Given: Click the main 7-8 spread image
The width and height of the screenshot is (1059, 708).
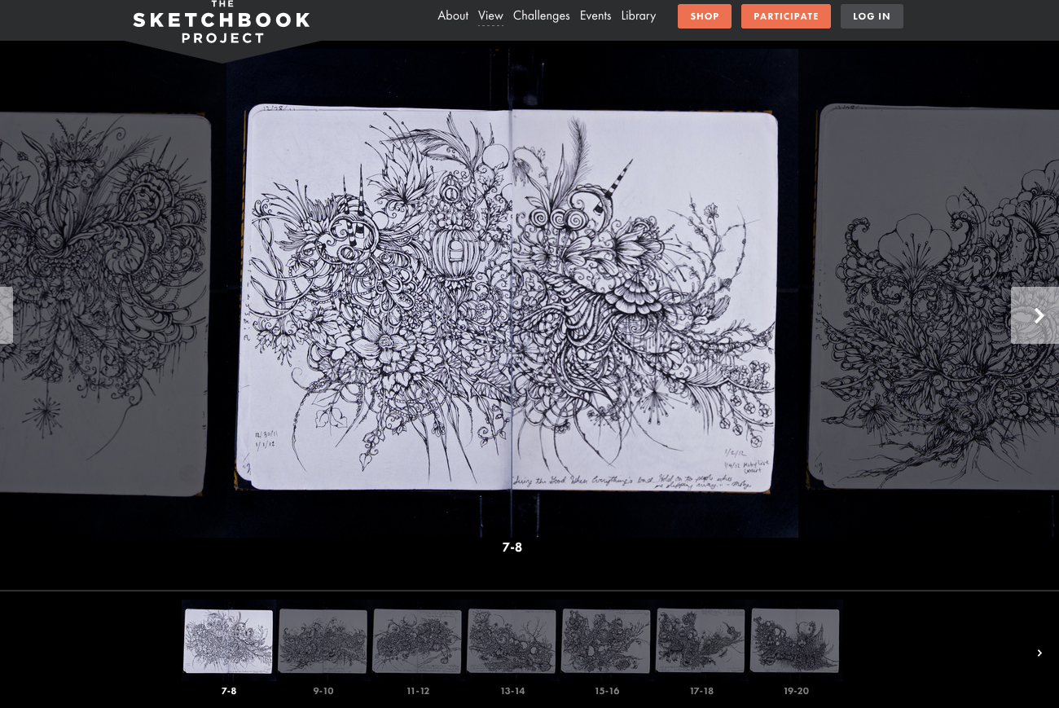Looking at the screenshot, I should click(x=512, y=293).
